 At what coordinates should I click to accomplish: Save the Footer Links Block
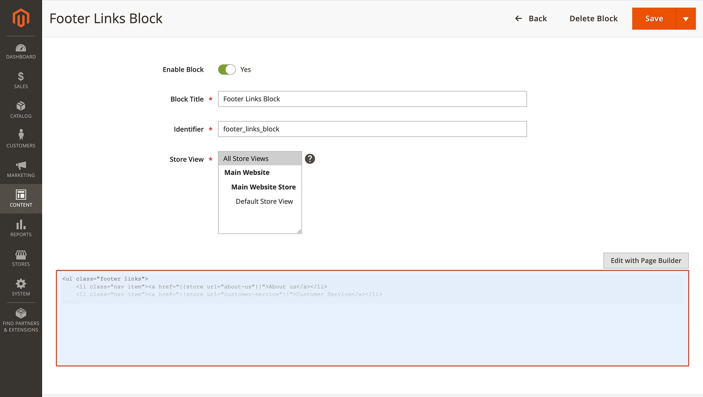pyautogui.click(x=653, y=18)
